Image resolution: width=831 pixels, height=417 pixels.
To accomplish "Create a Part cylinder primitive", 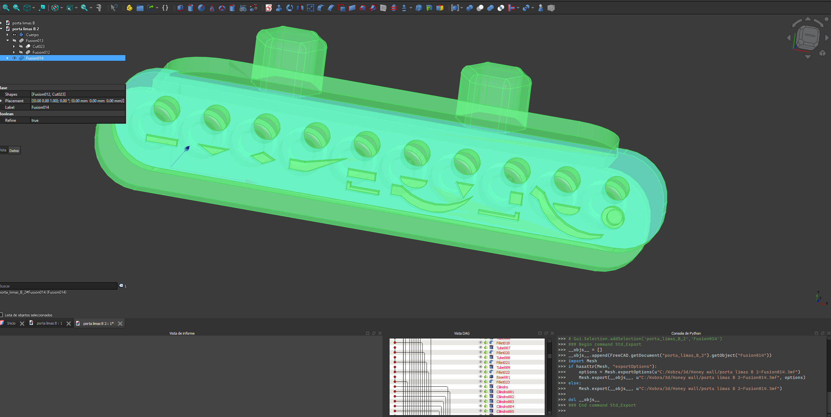I will point(191,8).
